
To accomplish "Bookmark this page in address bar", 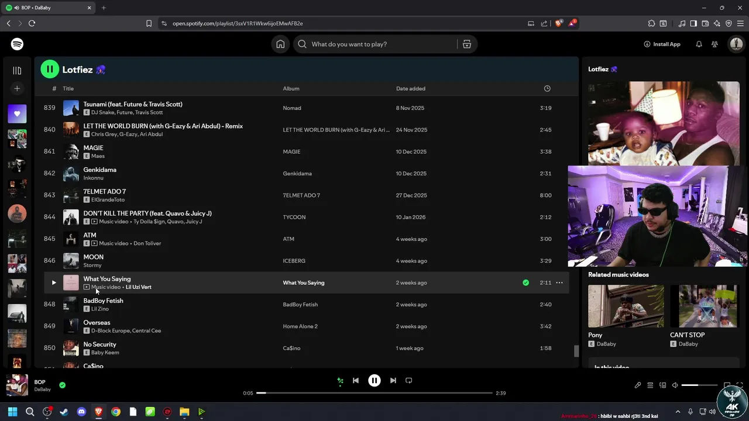I will (x=149, y=23).
